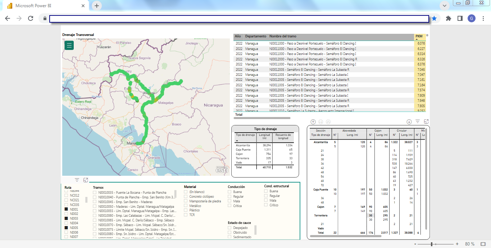
Task: Open the browser tab search chevron
Action: point(445,5)
